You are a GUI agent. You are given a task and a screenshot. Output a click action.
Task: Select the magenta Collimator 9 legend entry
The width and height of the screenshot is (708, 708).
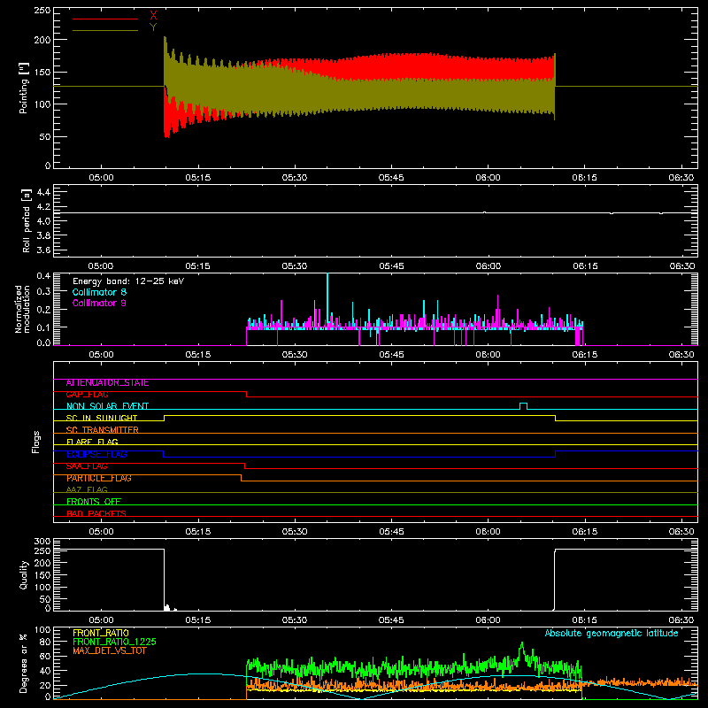click(99, 303)
